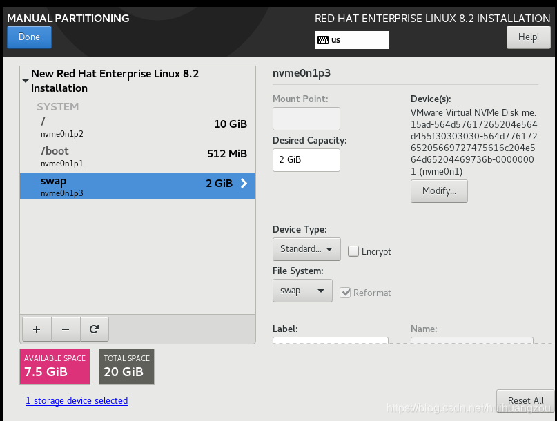Open the Help! button
Image resolution: width=557 pixels, height=421 pixels.
(528, 37)
